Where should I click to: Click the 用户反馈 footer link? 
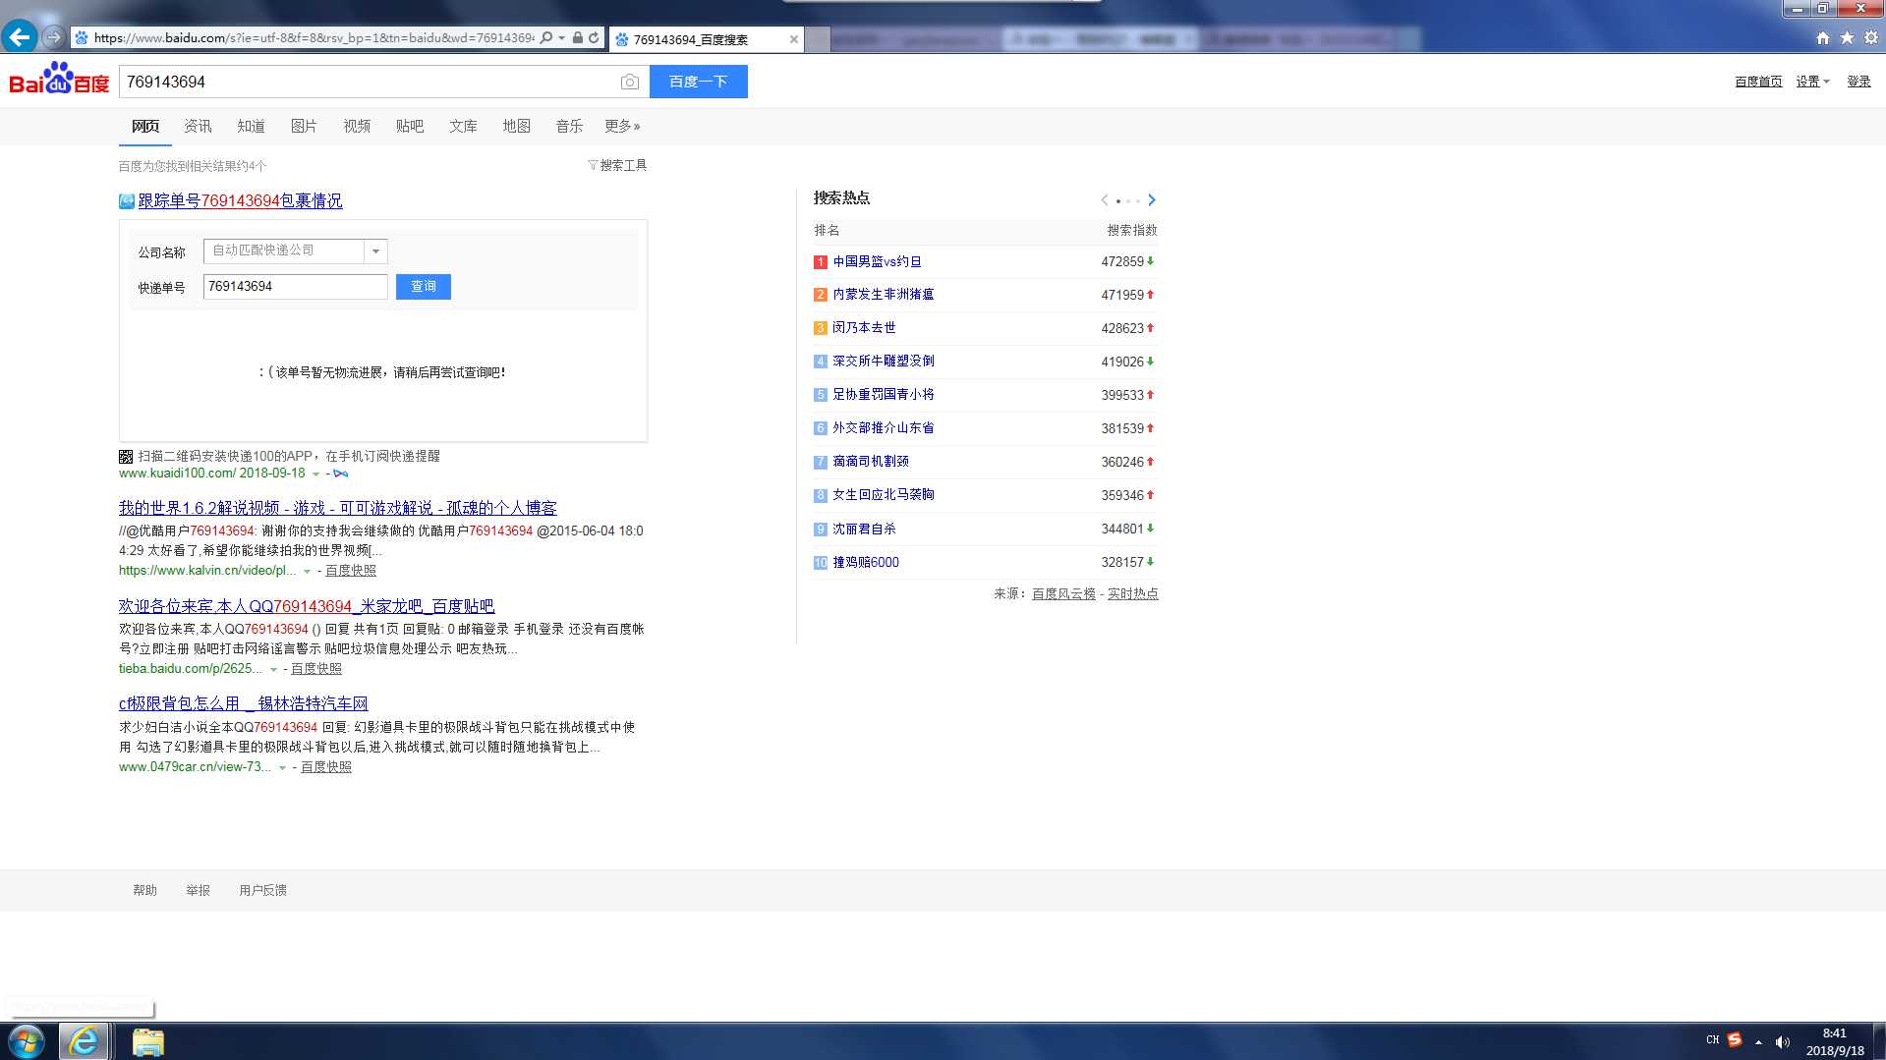(x=262, y=890)
